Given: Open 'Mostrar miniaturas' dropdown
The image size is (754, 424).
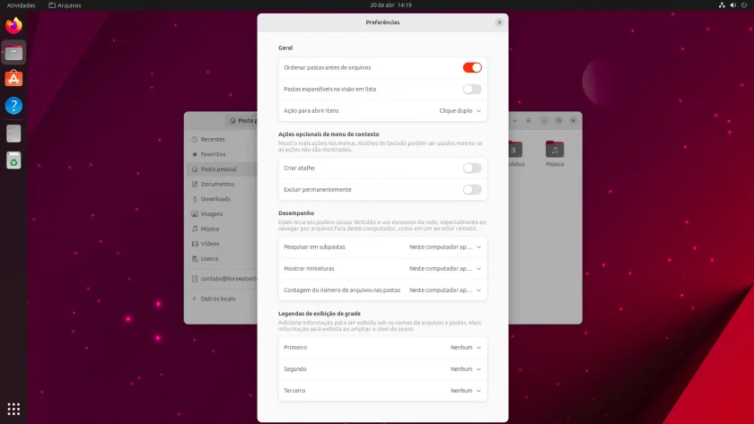Looking at the screenshot, I should pos(445,269).
